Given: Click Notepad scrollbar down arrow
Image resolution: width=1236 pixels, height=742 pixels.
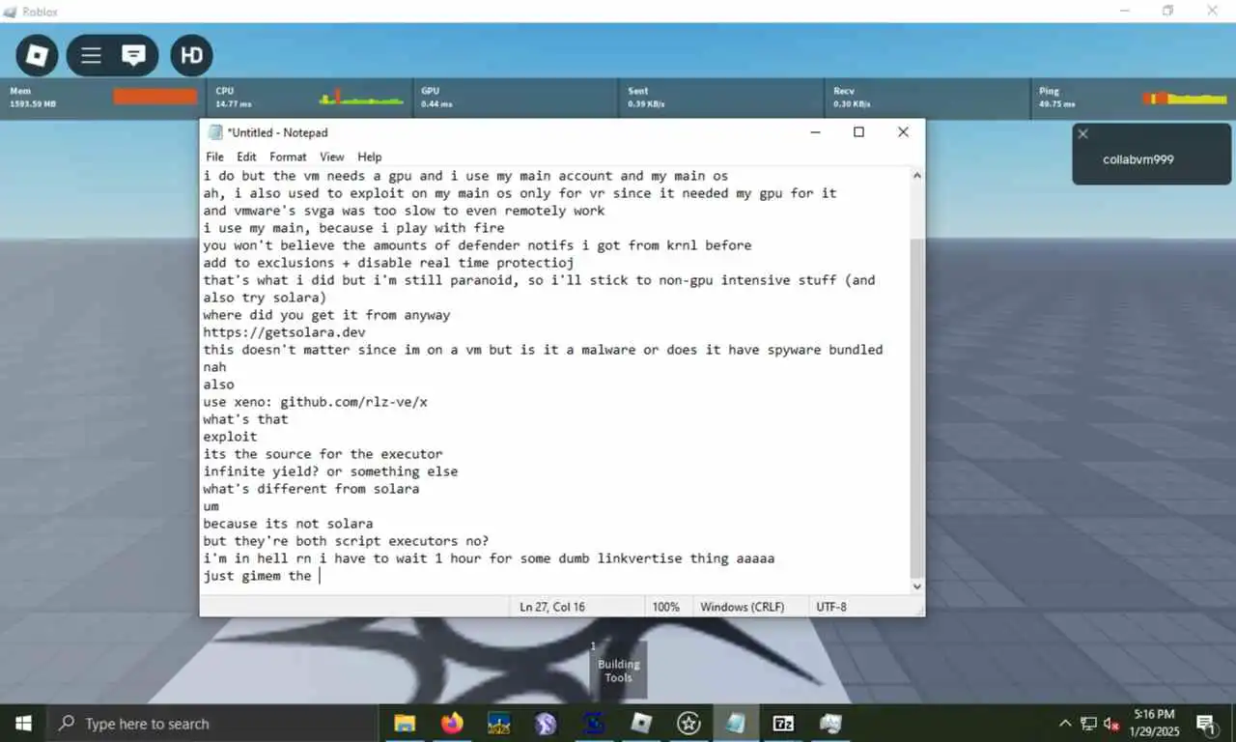Looking at the screenshot, I should tap(916, 585).
